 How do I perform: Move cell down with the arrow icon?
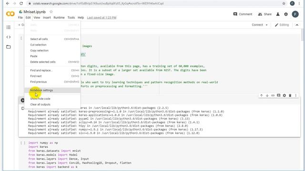[267, 95]
